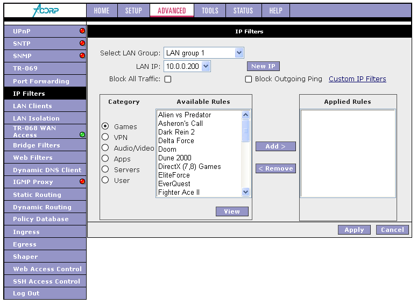Open Port Forwarding page
Viewport: 417px width, 304px height.
pyautogui.click(x=45, y=81)
